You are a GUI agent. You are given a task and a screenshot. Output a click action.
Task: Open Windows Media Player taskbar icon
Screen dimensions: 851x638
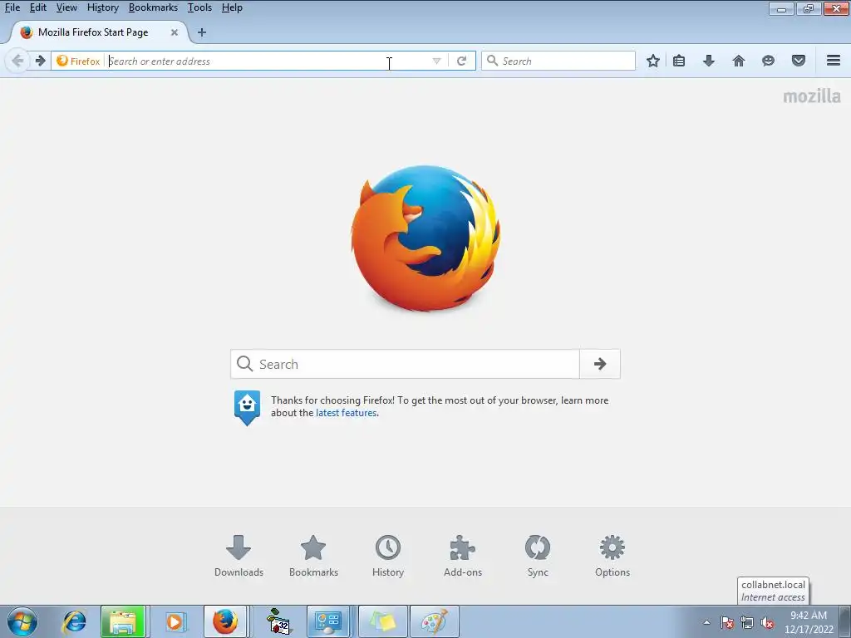click(x=175, y=621)
